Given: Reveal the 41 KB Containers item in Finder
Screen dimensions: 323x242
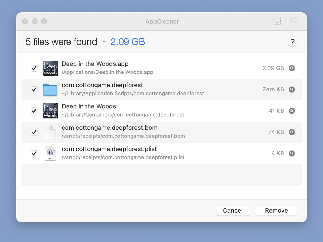Looking at the screenshot, I should point(292,111).
